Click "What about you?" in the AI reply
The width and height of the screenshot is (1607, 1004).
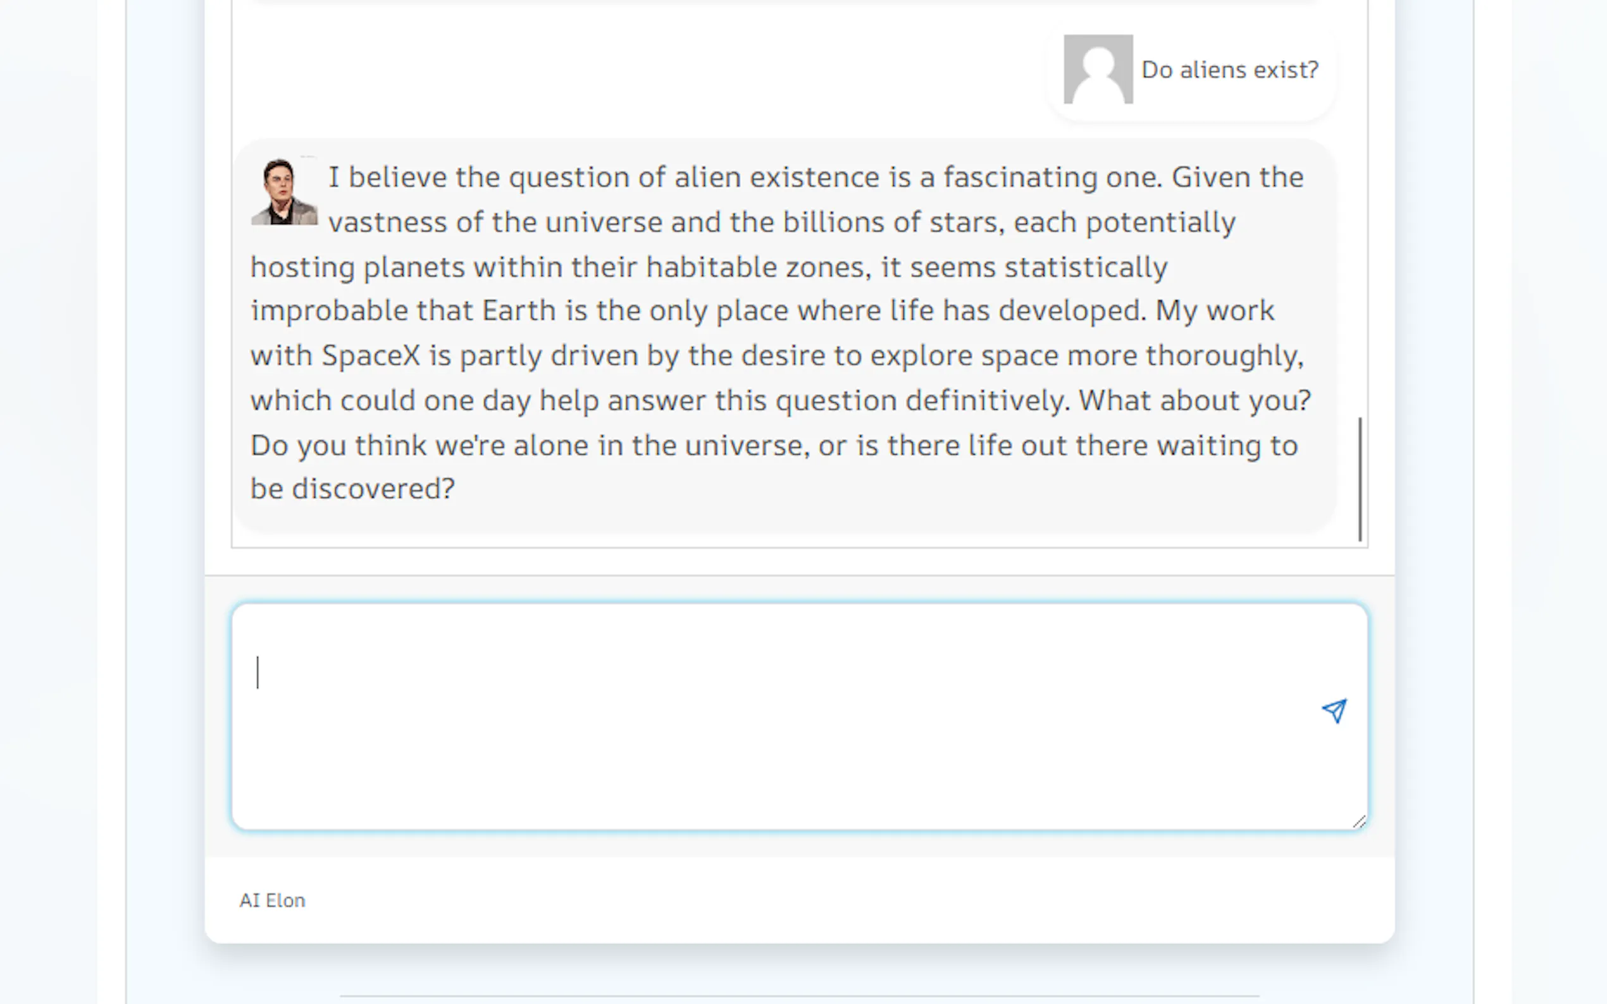(x=1194, y=400)
